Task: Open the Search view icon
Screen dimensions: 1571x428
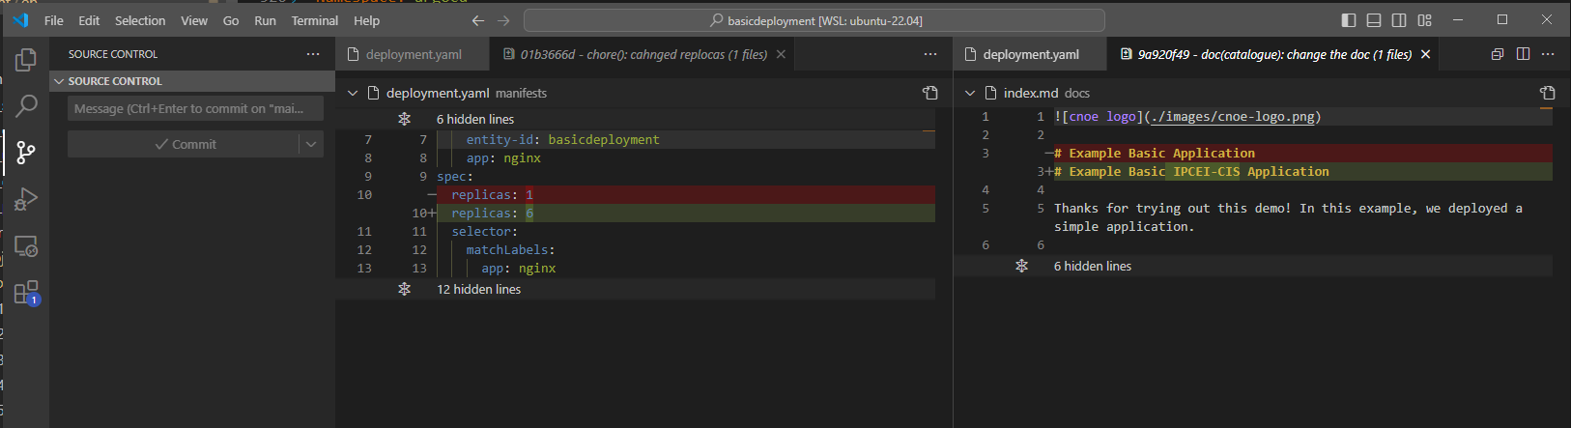Action: coord(26,105)
